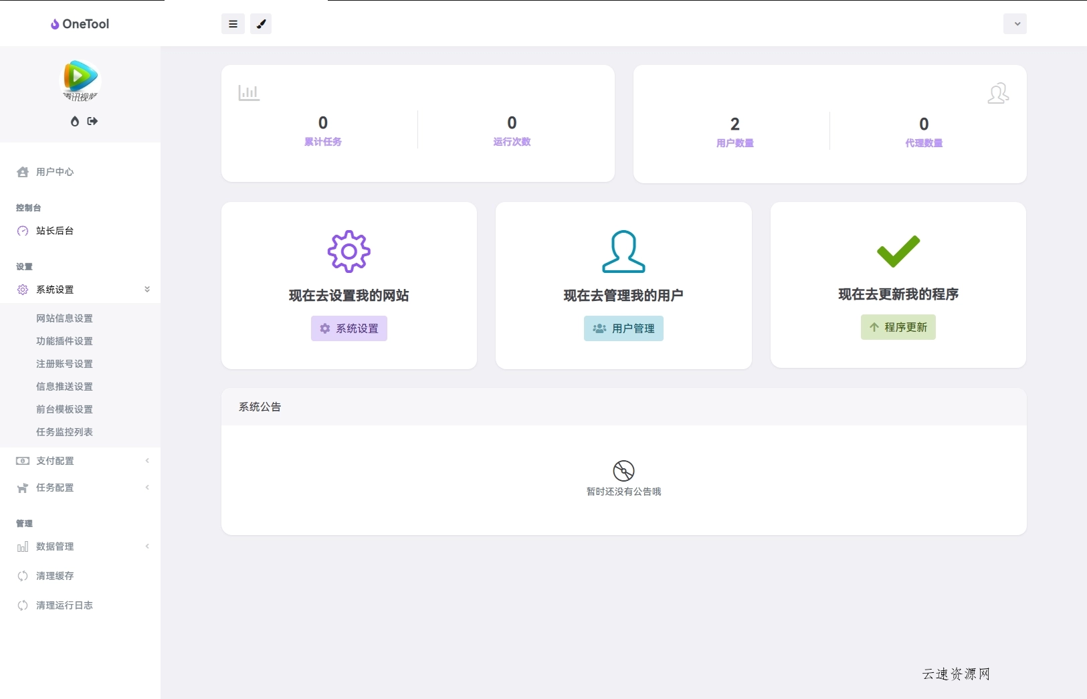Image resolution: width=1087 pixels, height=699 pixels.
Task: Click the water-drop icon under the avatar
Action: (74, 122)
